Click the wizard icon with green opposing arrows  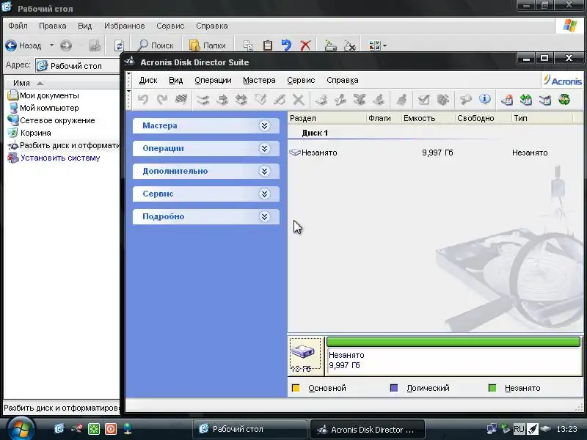[x=526, y=100]
